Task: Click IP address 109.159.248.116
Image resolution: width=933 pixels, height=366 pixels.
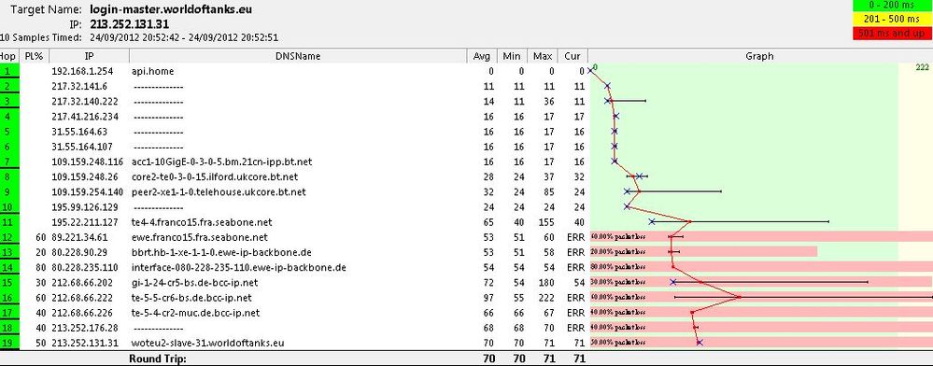Action: pyautogui.click(x=87, y=162)
